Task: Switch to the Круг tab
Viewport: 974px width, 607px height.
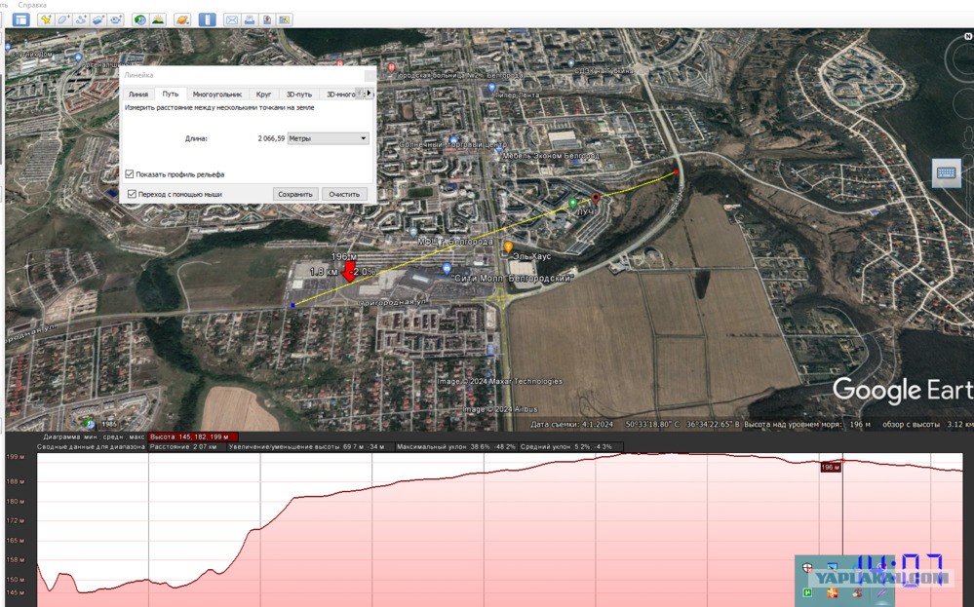Action: (x=263, y=95)
